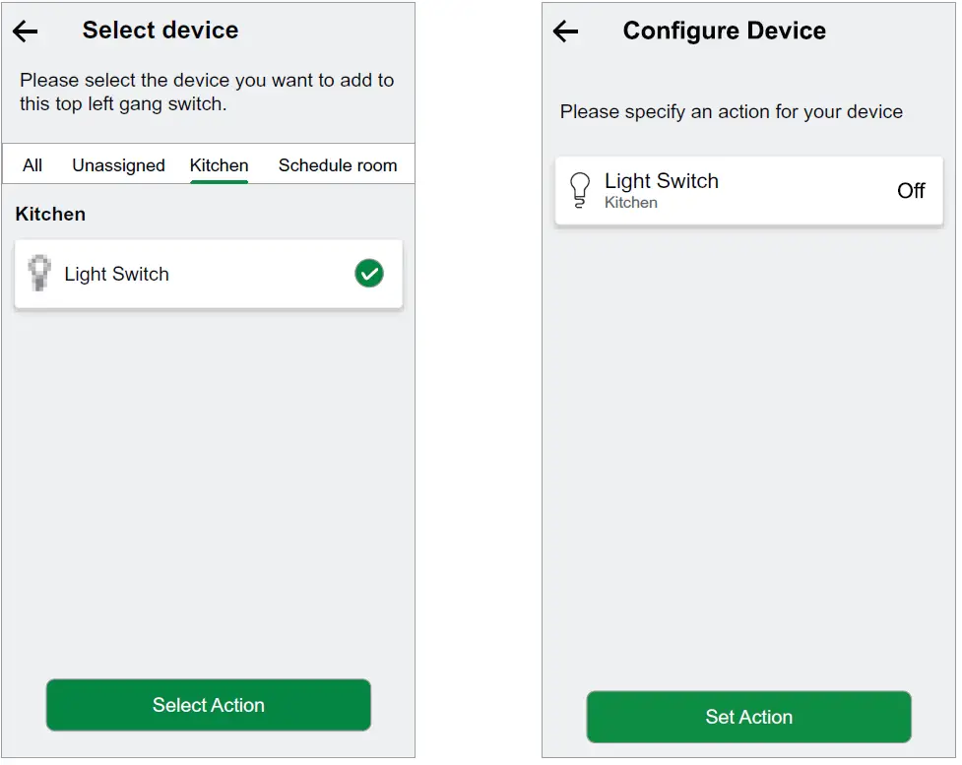View devices in the Kitchen tab
Viewport: 962px width, 765px height.
[219, 164]
